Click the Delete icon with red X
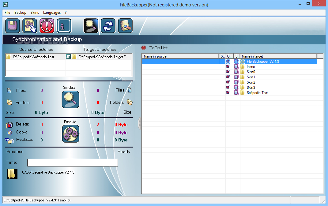The image size is (328, 206). [x=9, y=125]
